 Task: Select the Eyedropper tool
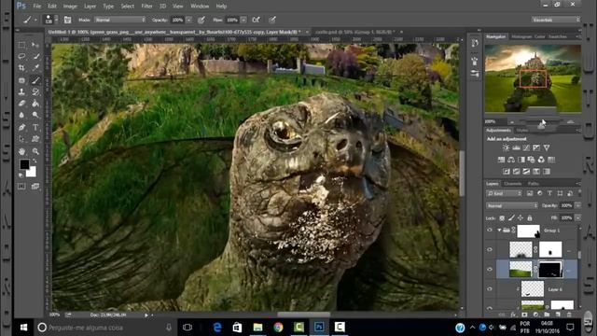[35, 68]
